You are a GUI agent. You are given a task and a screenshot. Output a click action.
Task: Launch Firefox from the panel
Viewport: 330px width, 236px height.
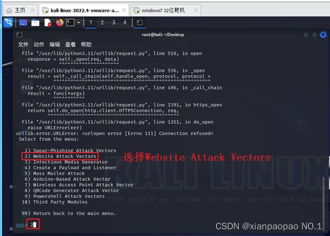pyautogui.click(x=60, y=22)
